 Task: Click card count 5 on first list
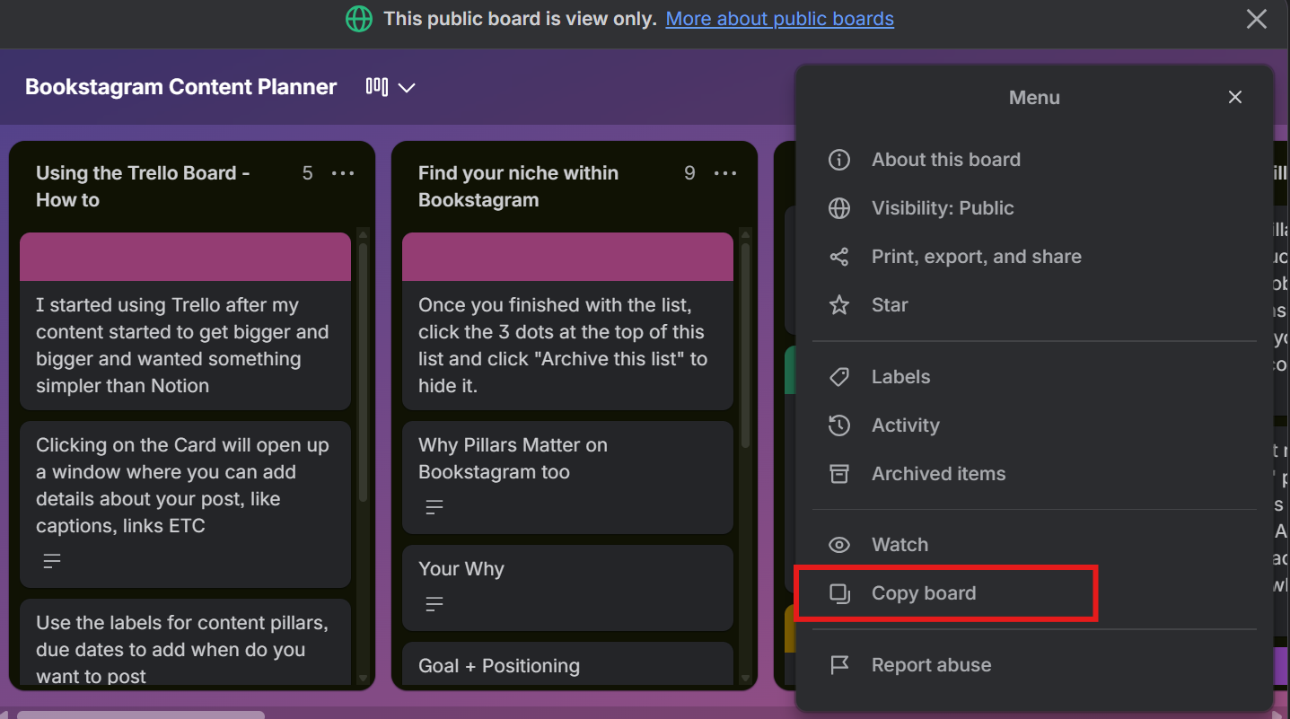[307, 173]
